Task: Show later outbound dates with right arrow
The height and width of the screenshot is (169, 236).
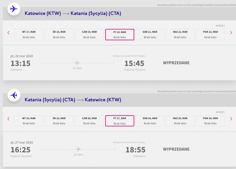Action: (231, 33)
